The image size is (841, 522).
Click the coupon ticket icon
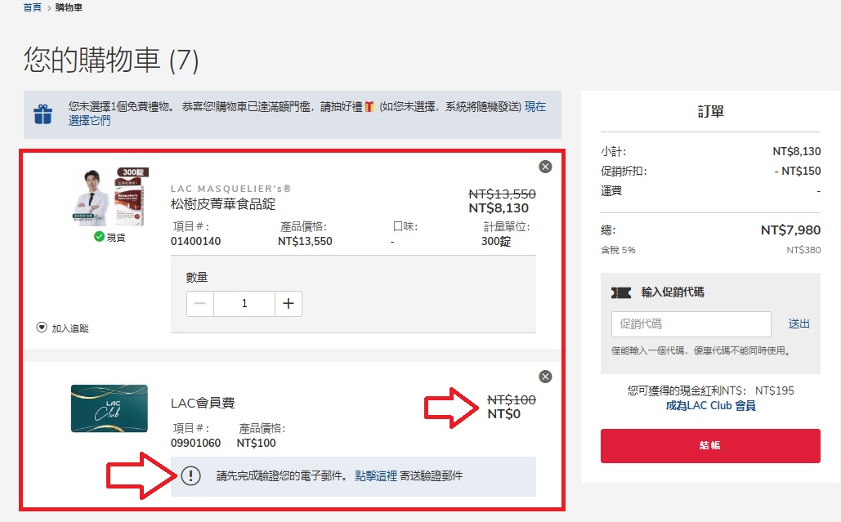point(621,292)
